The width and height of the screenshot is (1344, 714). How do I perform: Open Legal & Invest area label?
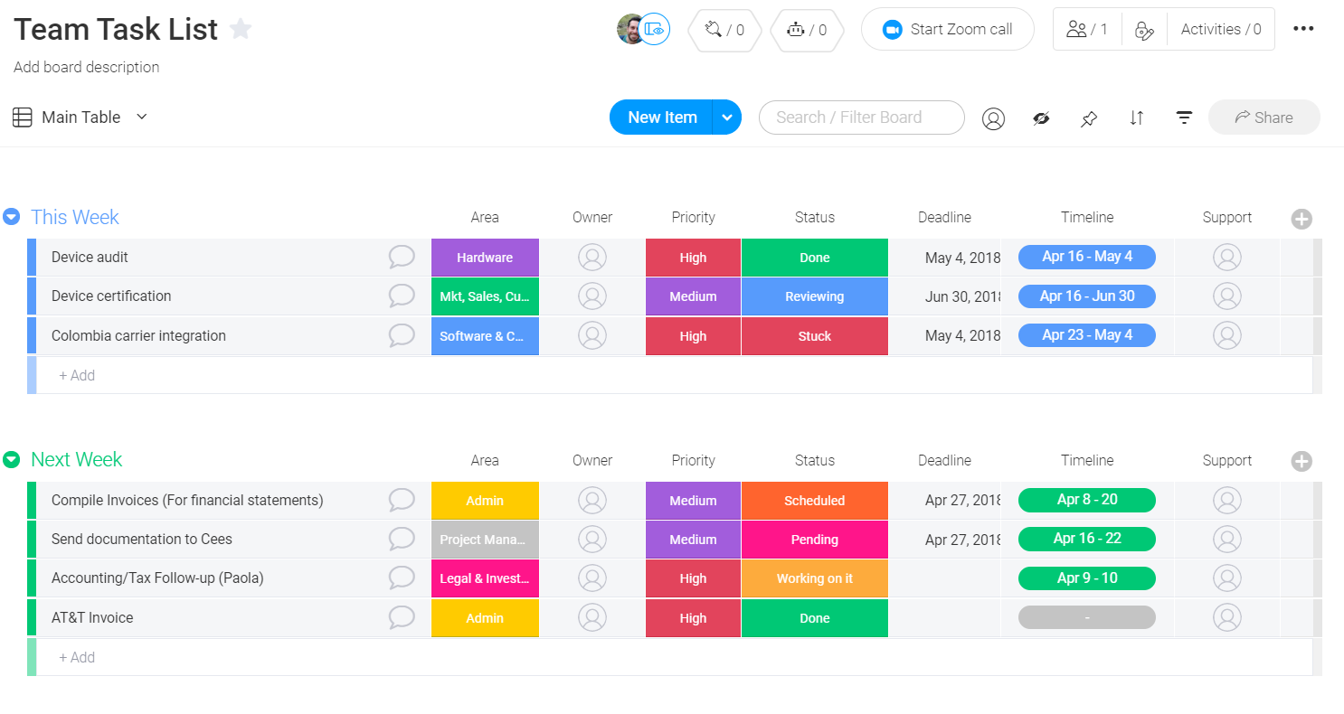pyautogui.click(x=485, y=578)
